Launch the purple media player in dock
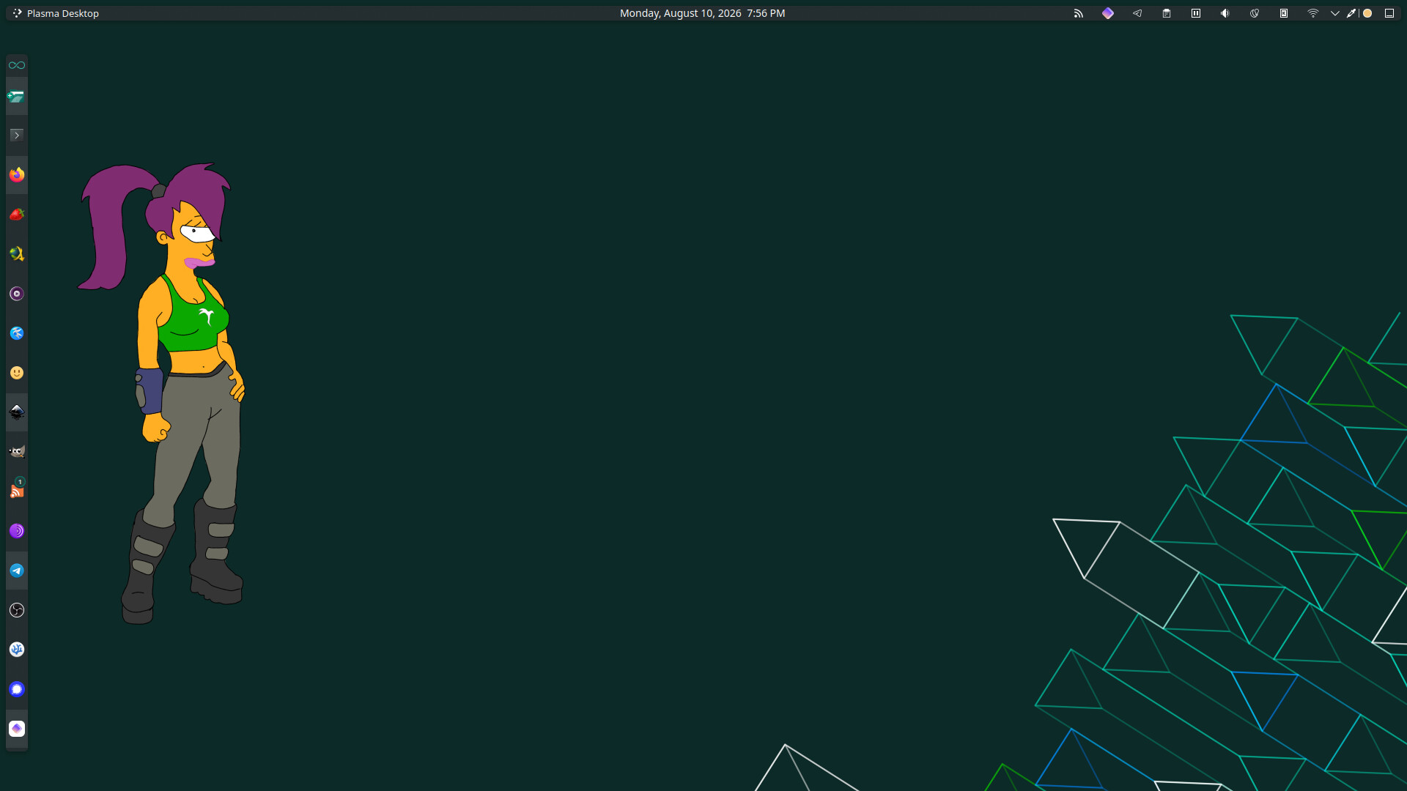 tap(17, 294)
